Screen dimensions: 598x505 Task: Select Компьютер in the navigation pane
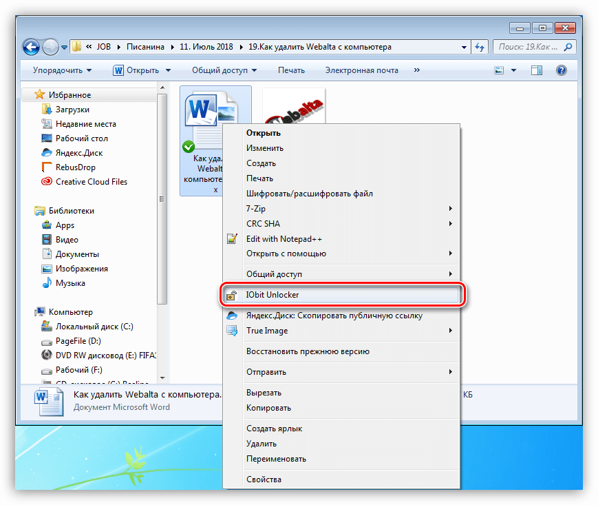coord(71,312)
